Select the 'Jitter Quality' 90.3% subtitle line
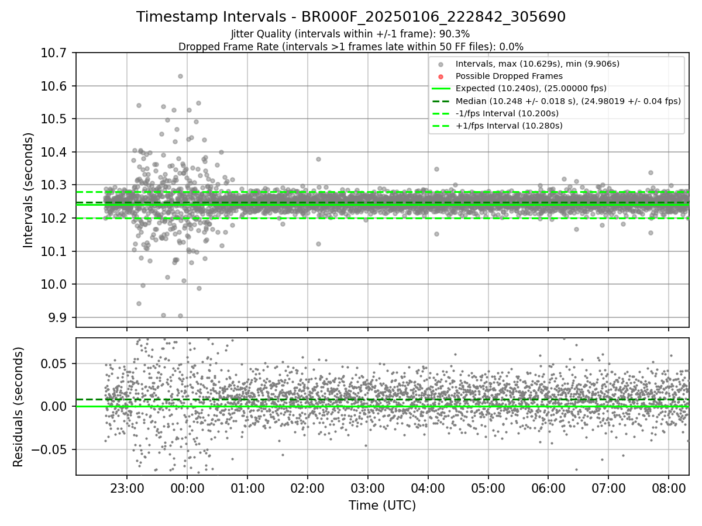 click(x=351, y=34)
